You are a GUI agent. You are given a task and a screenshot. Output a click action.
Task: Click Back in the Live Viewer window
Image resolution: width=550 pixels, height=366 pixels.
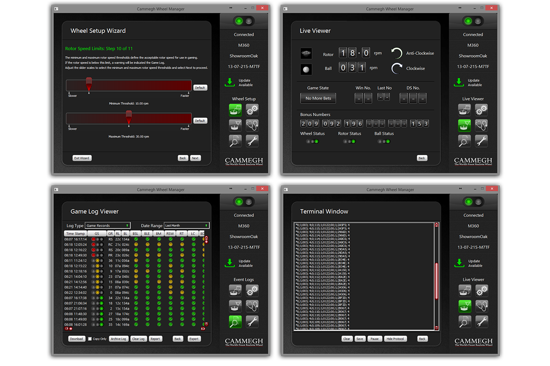[422, 158]
